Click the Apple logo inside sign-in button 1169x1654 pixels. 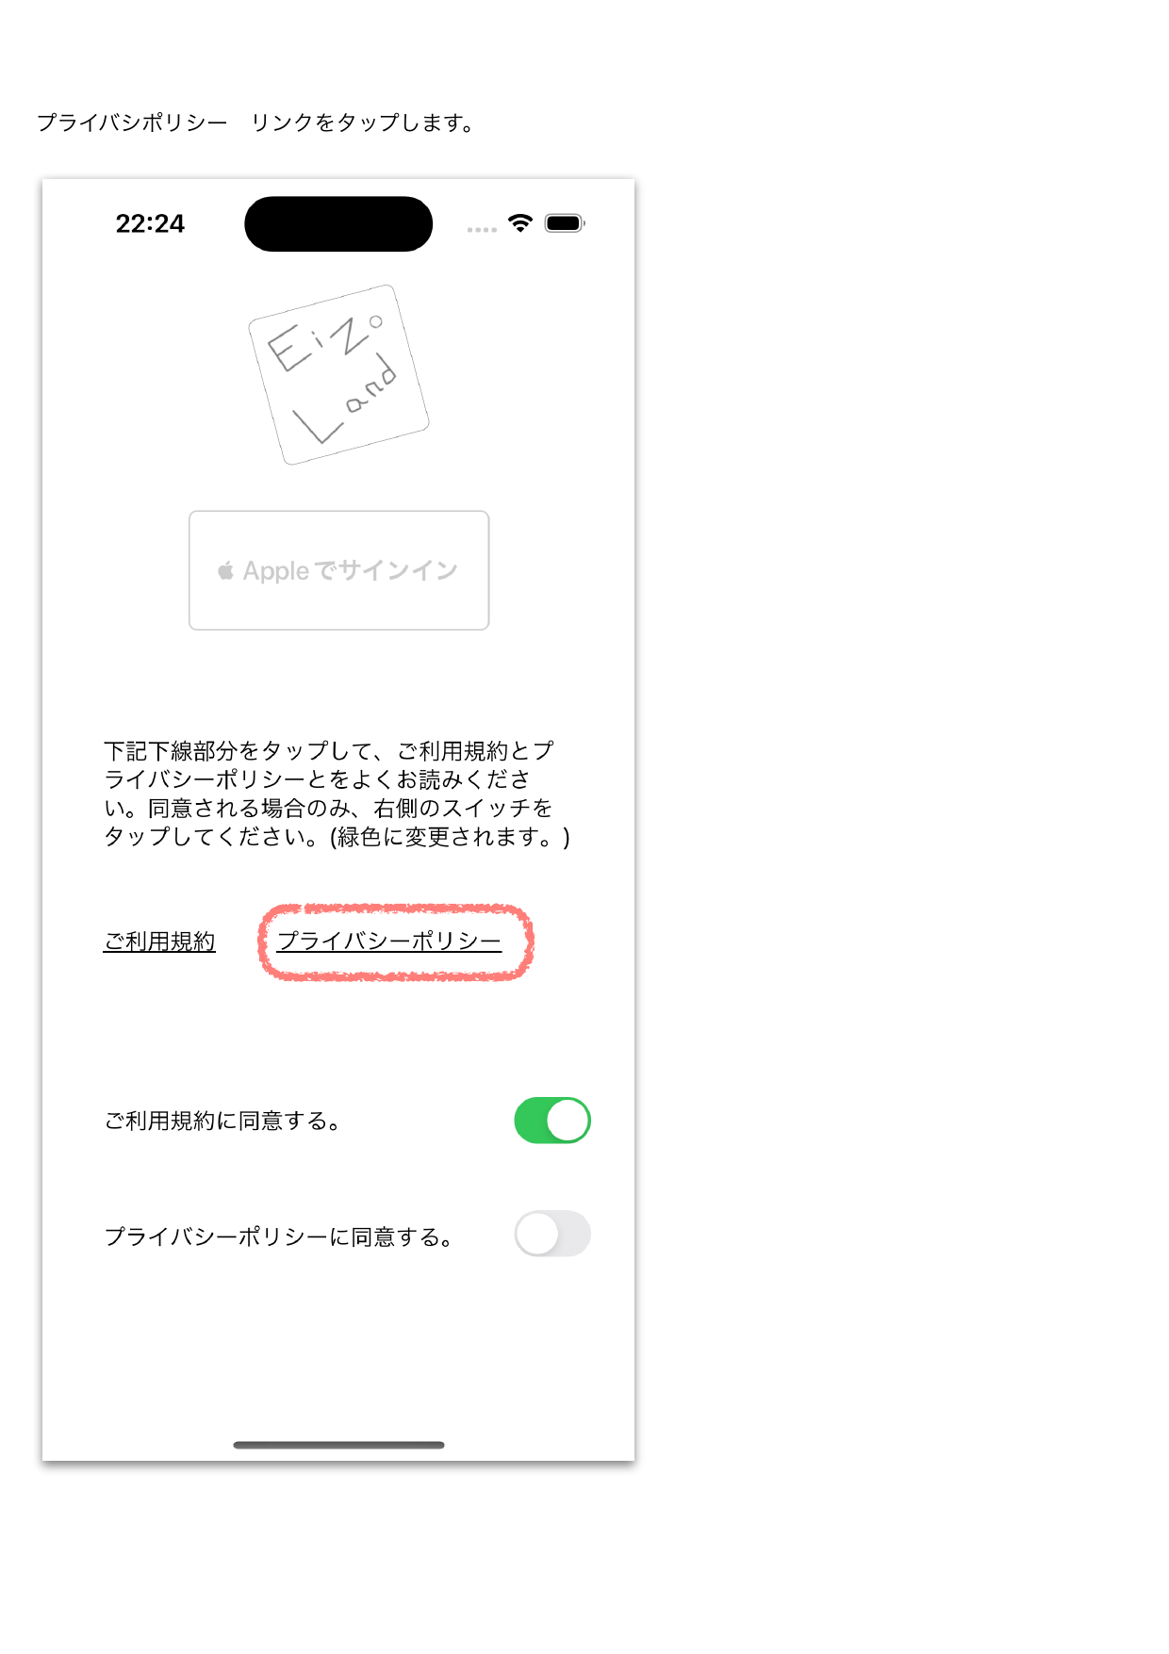pos(225,570)
